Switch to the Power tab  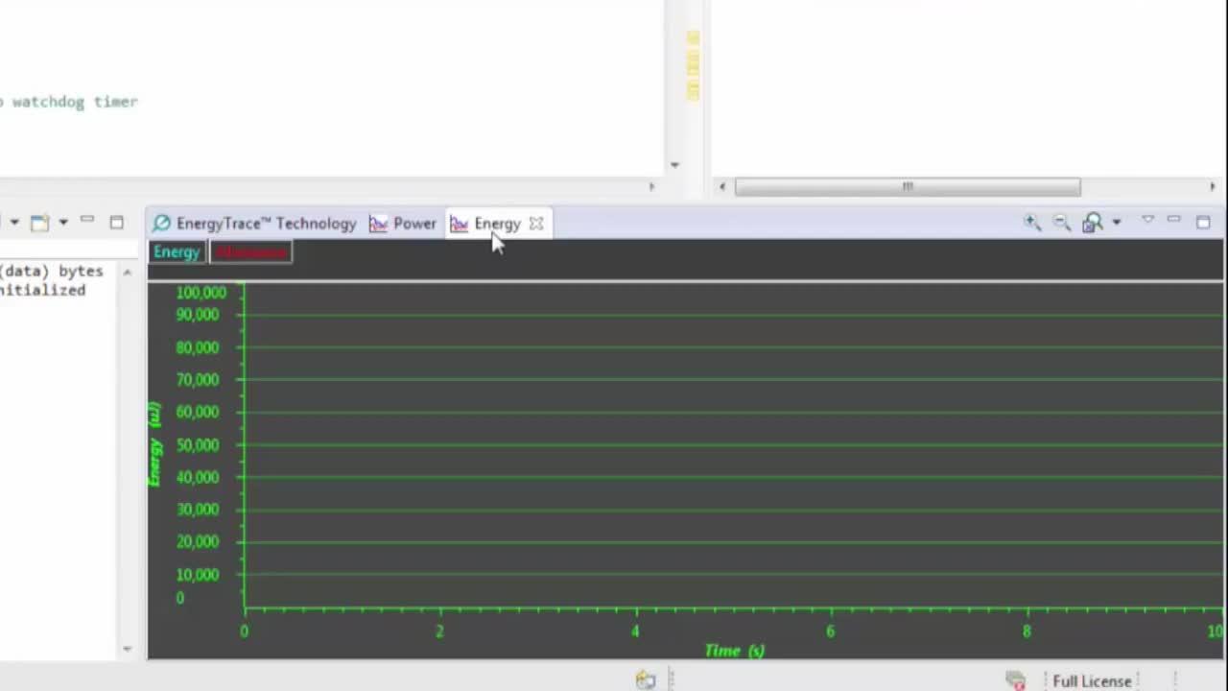coord(414,223)
